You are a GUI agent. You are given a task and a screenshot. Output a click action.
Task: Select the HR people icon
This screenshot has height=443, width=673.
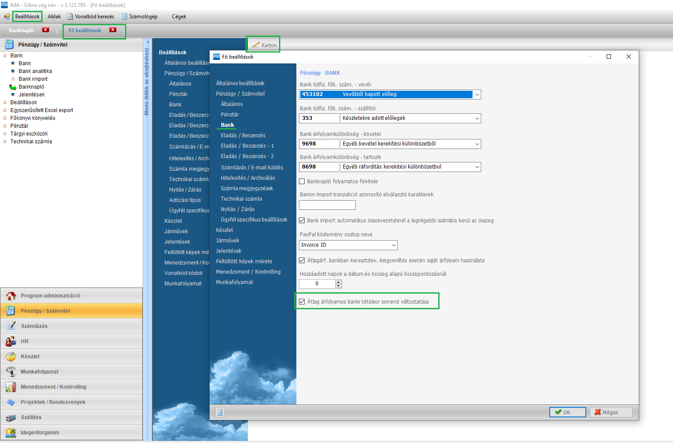(x=11, y=341)
